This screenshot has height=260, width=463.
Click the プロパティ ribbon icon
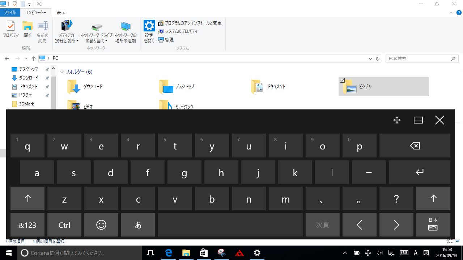tap(11, 30)
